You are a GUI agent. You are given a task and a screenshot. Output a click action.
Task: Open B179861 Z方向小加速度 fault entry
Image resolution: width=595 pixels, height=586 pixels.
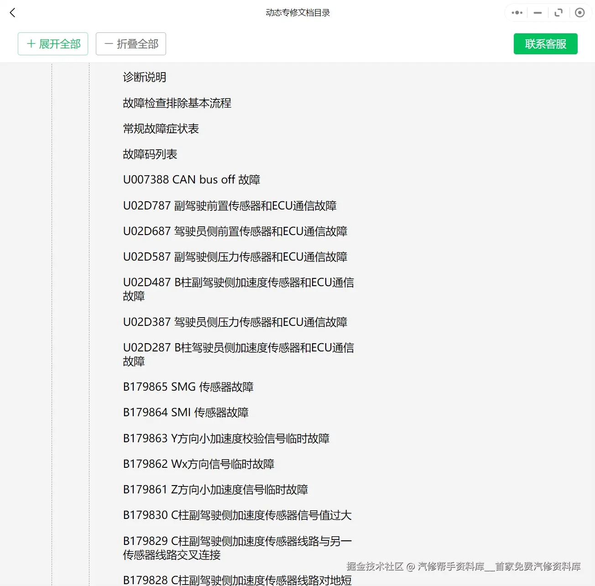215,489
